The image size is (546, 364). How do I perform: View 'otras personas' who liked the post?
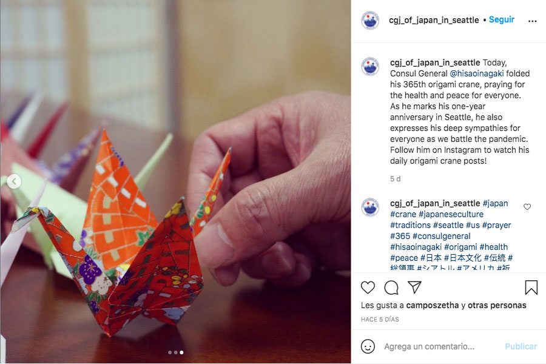click(x=497, y=306)
